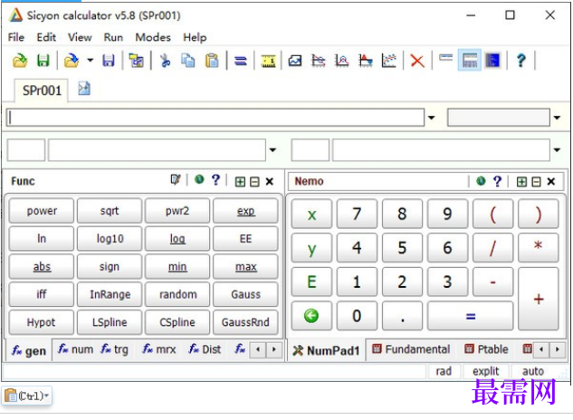Click the blue floppy save-as icon
The height and width of the screenshot is (420, 573).
pyautogui.click(x=108, y=61)
